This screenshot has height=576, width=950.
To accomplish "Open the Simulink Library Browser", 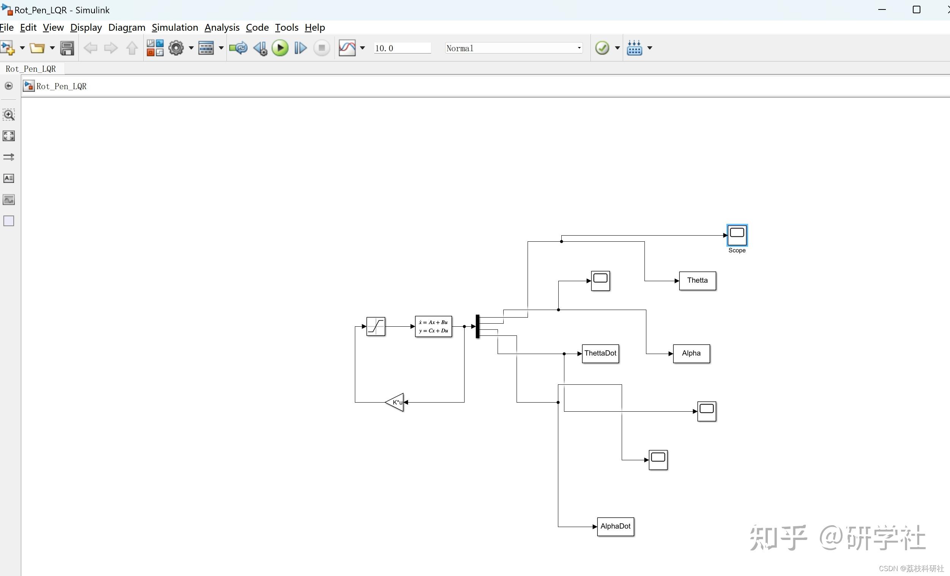I will click(x=154, y=48).
